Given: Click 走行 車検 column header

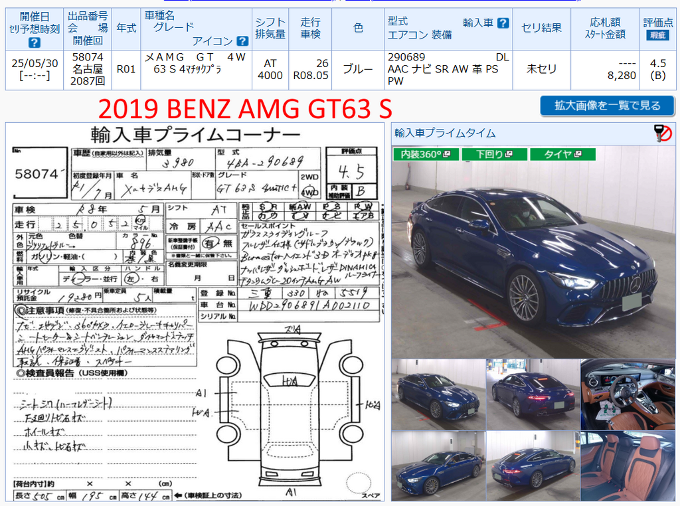Looking at the screenshot, I should point(311,28).
